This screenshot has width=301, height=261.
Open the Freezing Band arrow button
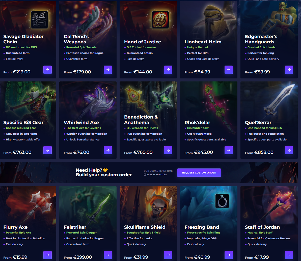229,255
